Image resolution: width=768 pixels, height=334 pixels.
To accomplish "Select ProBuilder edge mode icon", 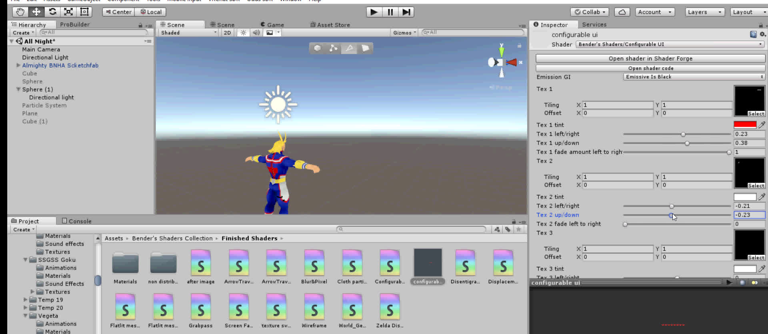I will point(349,48).
